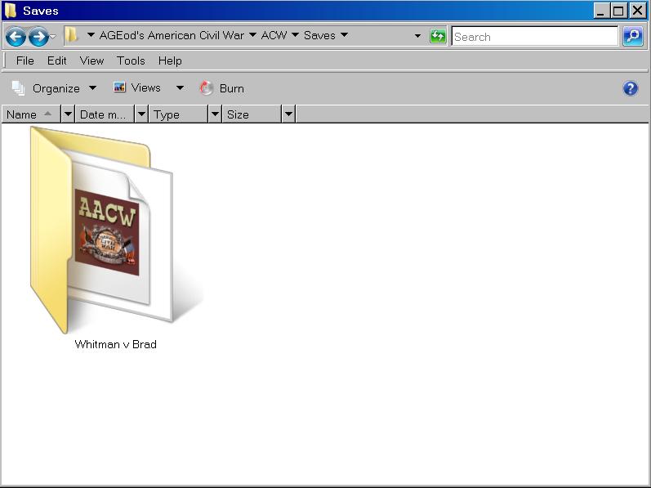
Task: Expand the Type column filter arrow
Action: [x=215, y=114]
